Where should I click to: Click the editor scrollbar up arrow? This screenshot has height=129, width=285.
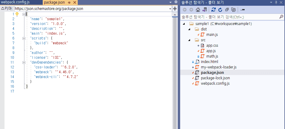click(175, 14)
